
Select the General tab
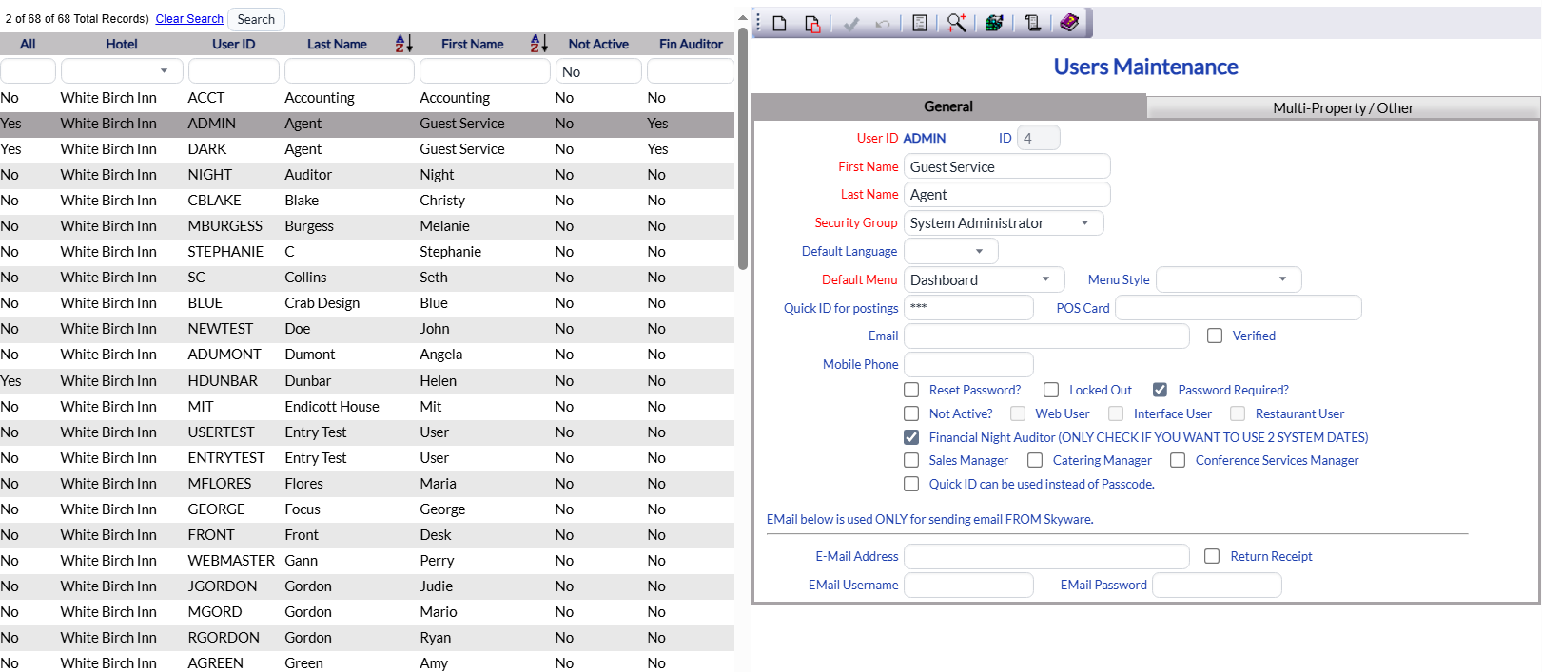tap(948, 106)
